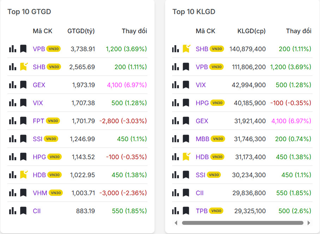Click chart icon for TPB row

point(175,211)
